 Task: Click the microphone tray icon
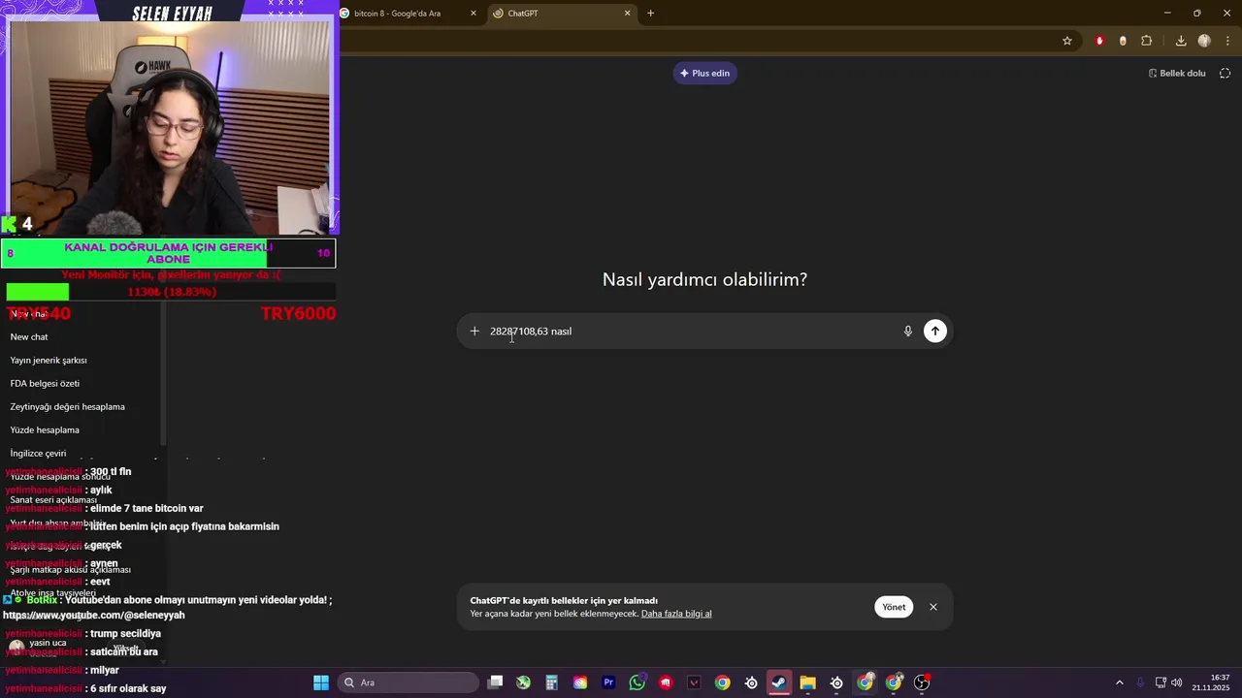1140,682
